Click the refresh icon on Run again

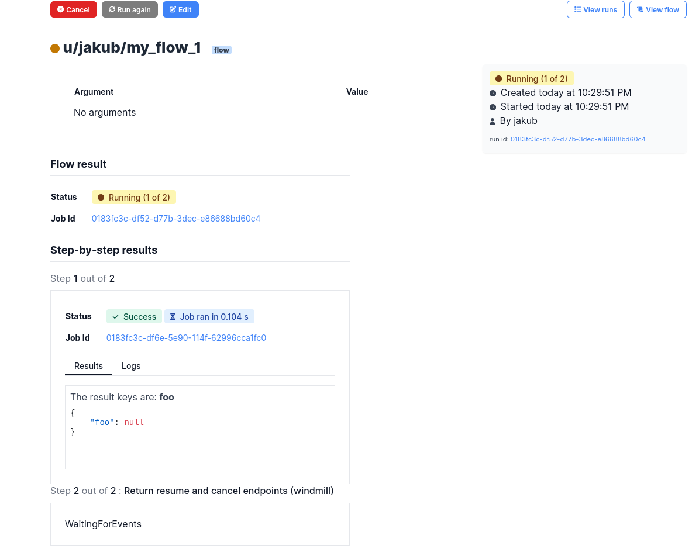(112, 9)
